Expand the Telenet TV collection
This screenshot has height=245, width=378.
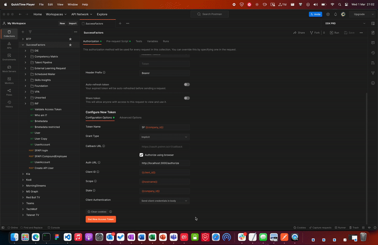[x=23, y=215]
